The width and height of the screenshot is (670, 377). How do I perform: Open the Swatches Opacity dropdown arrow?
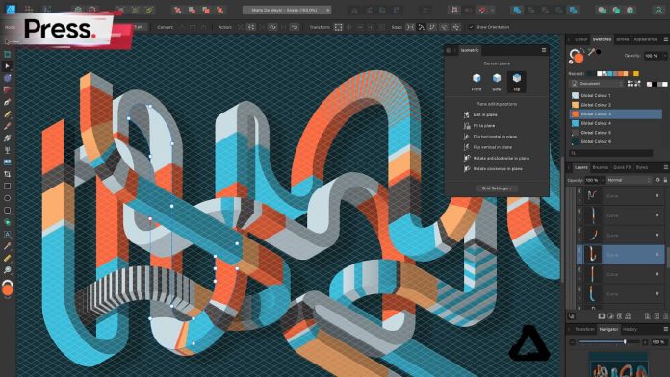665,56
